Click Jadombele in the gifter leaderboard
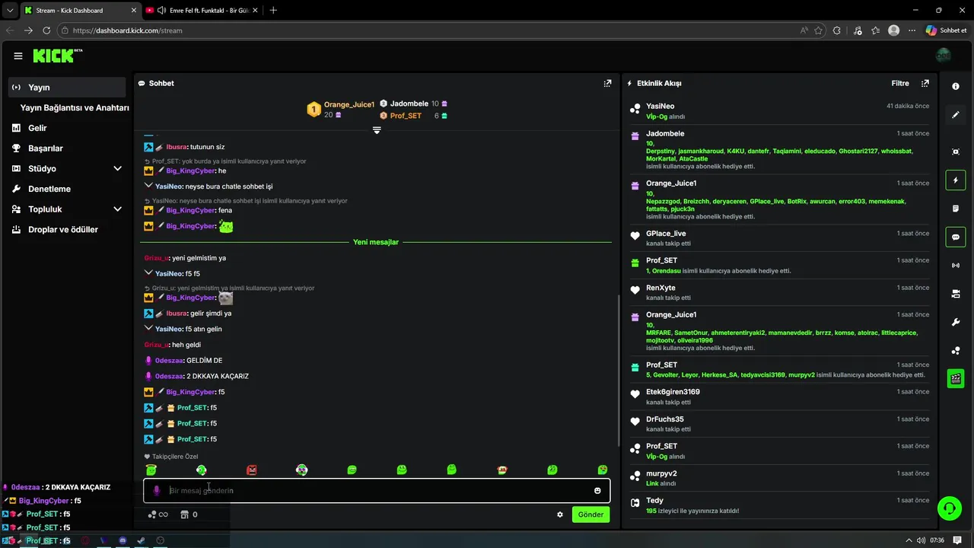974x548 pixels. [409, 104]
